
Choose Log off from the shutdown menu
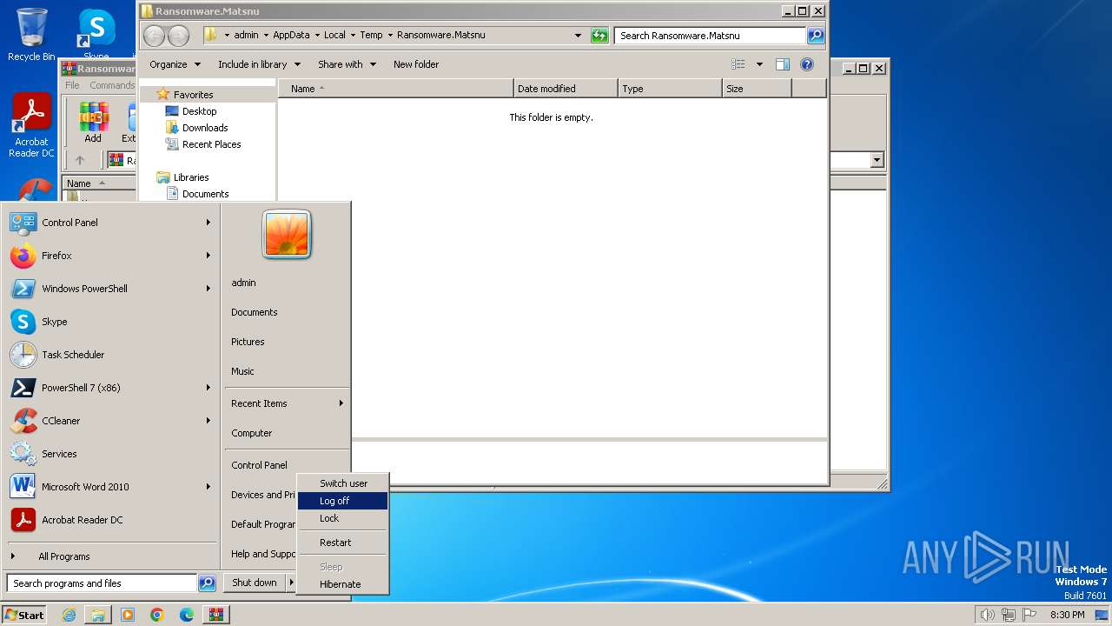342,501
